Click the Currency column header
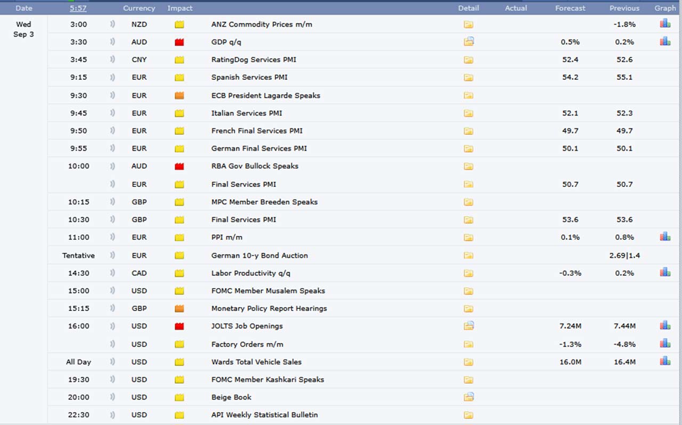Image resolution: width=682 pixels, height=425 pixels. click(x=139, y=8)
